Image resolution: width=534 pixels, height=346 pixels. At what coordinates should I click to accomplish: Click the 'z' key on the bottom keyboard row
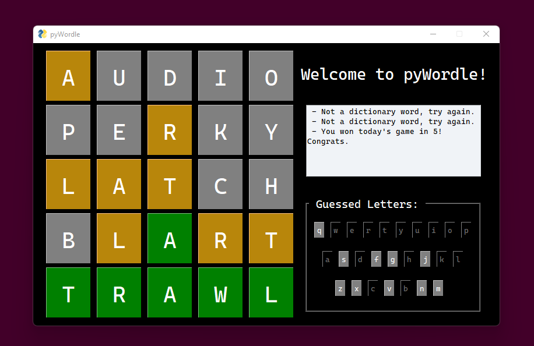(x=340, y=288)
